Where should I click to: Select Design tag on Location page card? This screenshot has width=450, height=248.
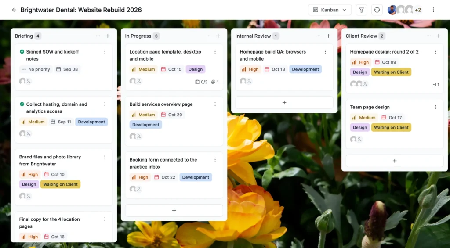(x=196, y=69)
